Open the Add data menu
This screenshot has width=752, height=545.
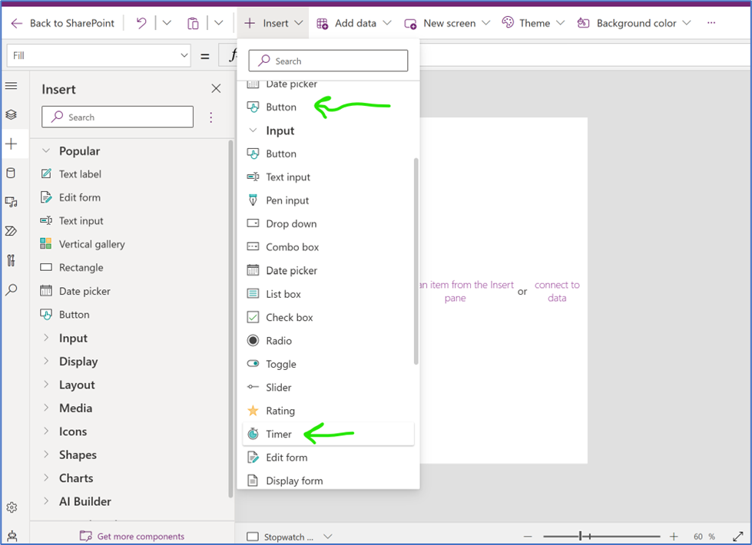click(x=354, y=23)
